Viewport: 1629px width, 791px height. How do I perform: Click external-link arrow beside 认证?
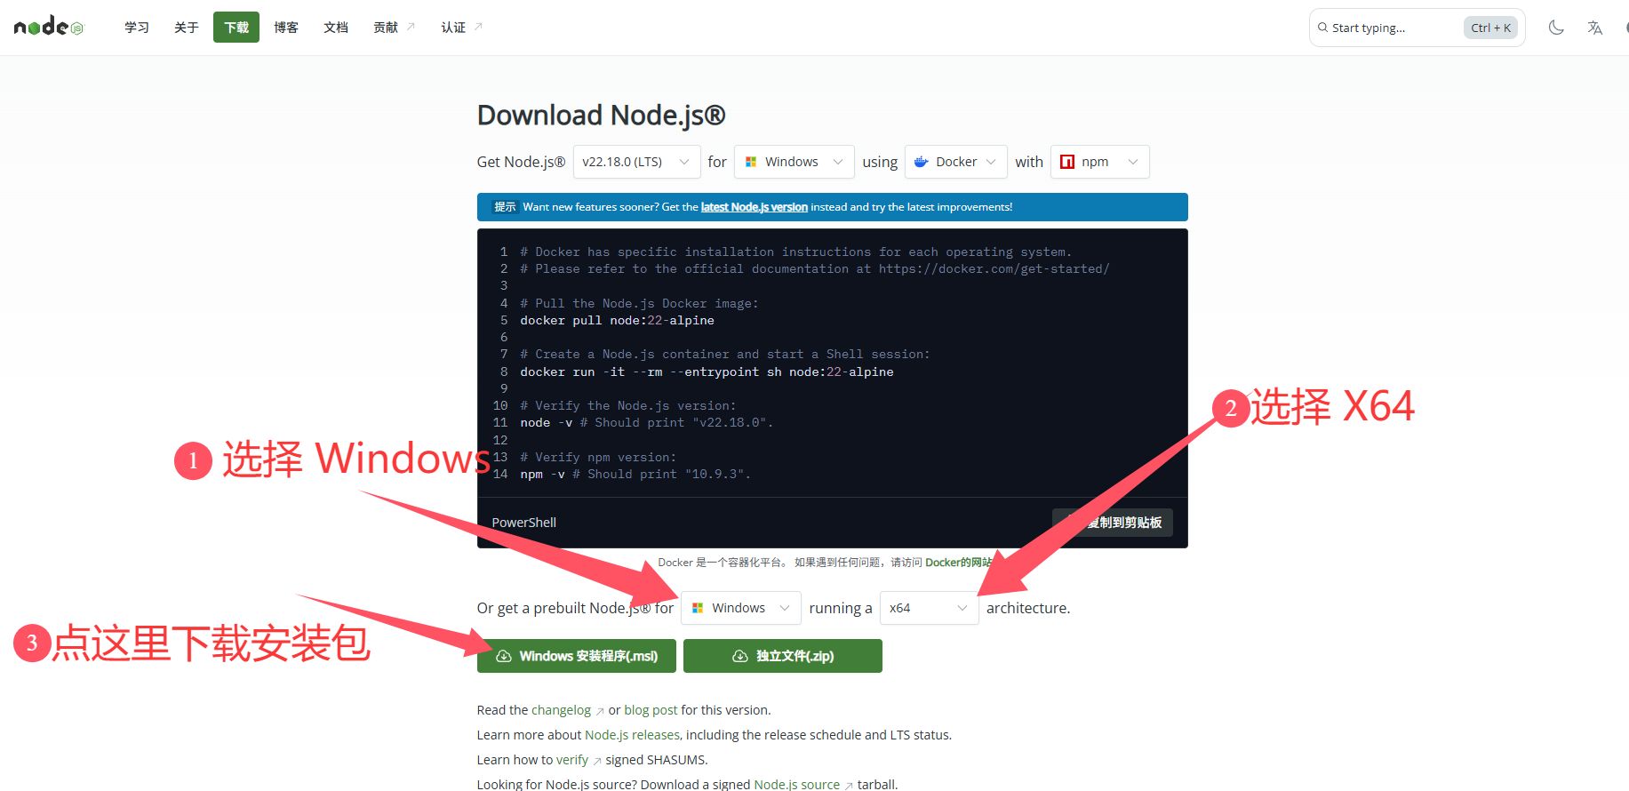pos(478,27)
